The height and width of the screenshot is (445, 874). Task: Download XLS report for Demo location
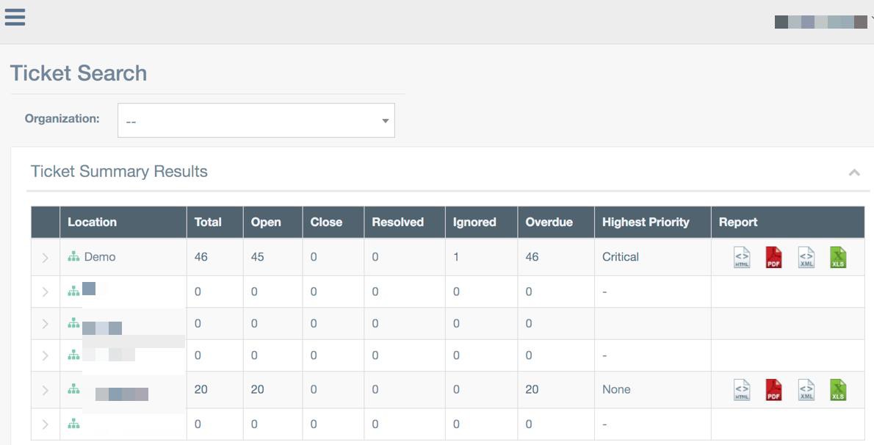click(838, 257)
